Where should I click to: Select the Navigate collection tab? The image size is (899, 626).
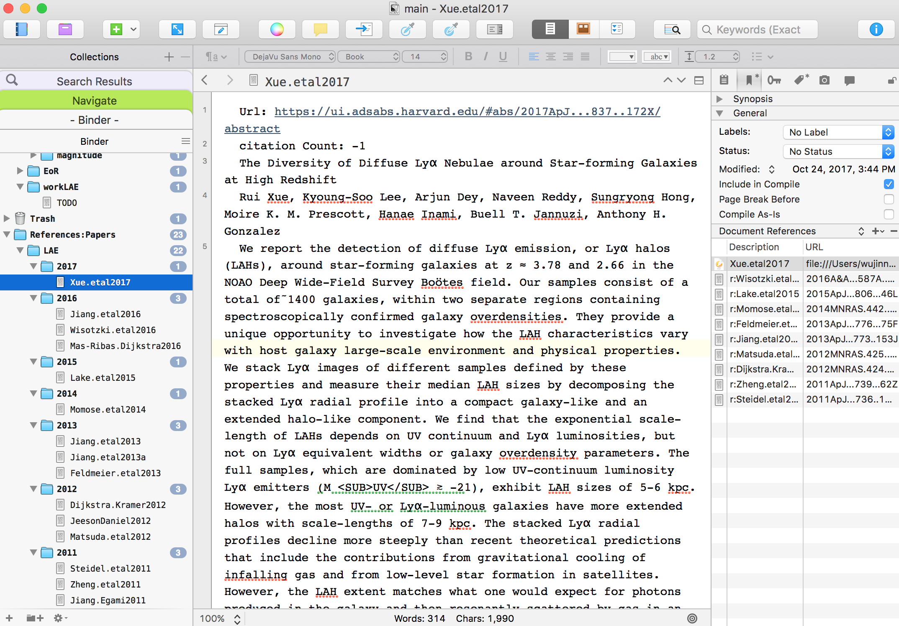point(95,101)
